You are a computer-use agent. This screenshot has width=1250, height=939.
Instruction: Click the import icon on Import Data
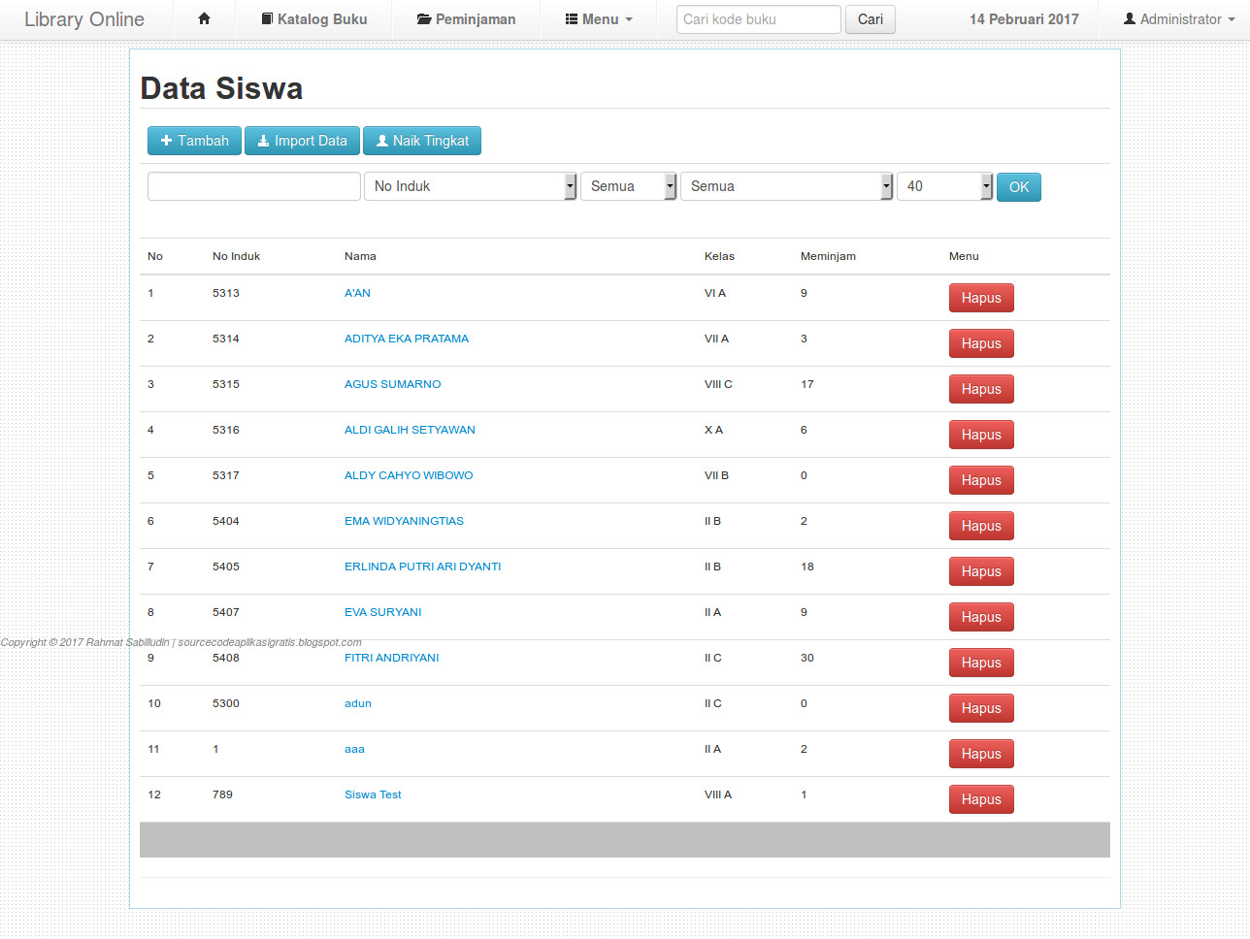tap(262, 140)
